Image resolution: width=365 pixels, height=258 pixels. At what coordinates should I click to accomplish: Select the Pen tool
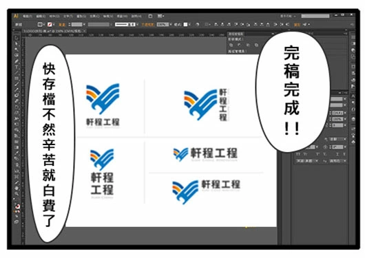tap(17, 61)
